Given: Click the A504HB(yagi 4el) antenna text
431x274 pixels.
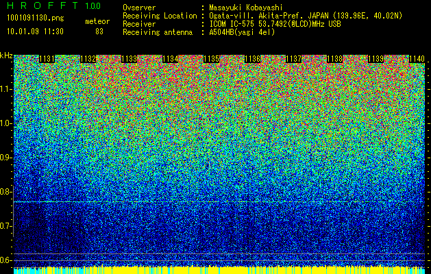Looking at the screenshot, I should pyautogui.click(x=242, y=32).
